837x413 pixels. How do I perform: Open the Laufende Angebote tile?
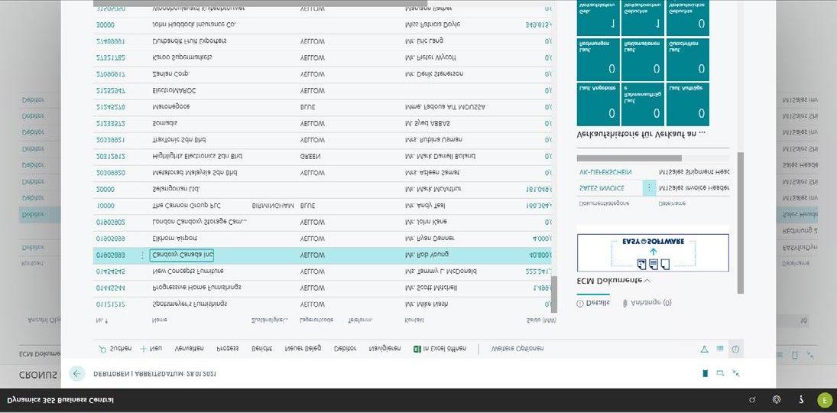click(x=598, y=104)
